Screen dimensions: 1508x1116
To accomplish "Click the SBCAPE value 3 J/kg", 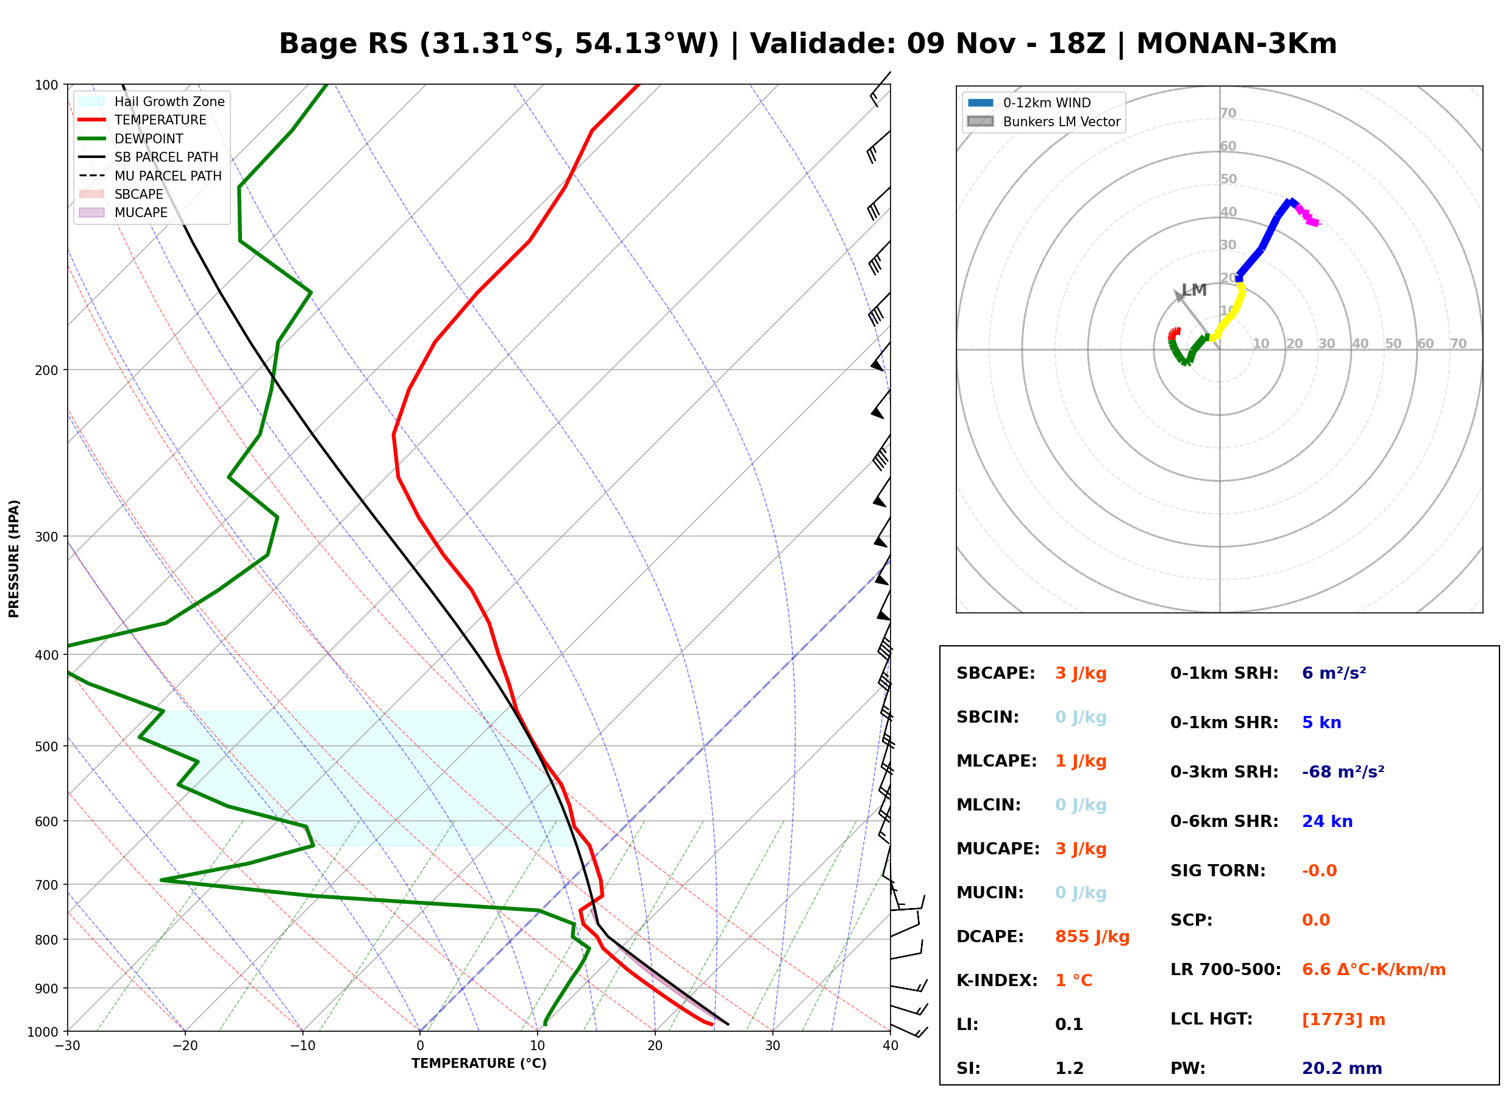I will (x=1081, y=673).
